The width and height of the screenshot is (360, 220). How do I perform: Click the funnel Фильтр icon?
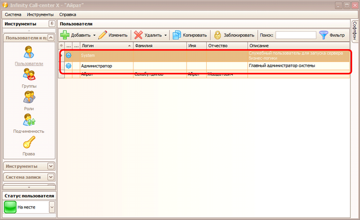323,35
